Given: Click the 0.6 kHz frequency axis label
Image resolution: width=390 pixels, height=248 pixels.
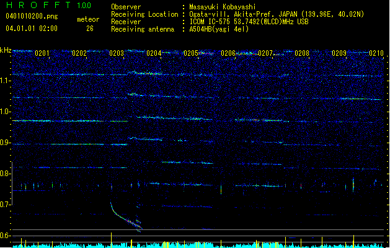Looking at the screenshot, I should point(6,236).
